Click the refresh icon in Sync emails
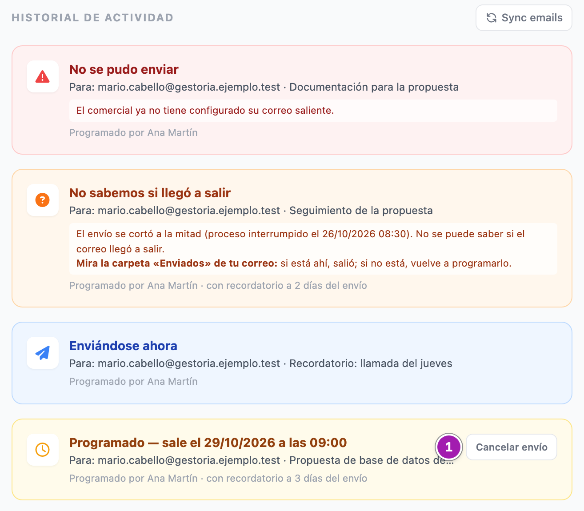Image resolution: width=584 pixels, height=511 pixels. 491,18
